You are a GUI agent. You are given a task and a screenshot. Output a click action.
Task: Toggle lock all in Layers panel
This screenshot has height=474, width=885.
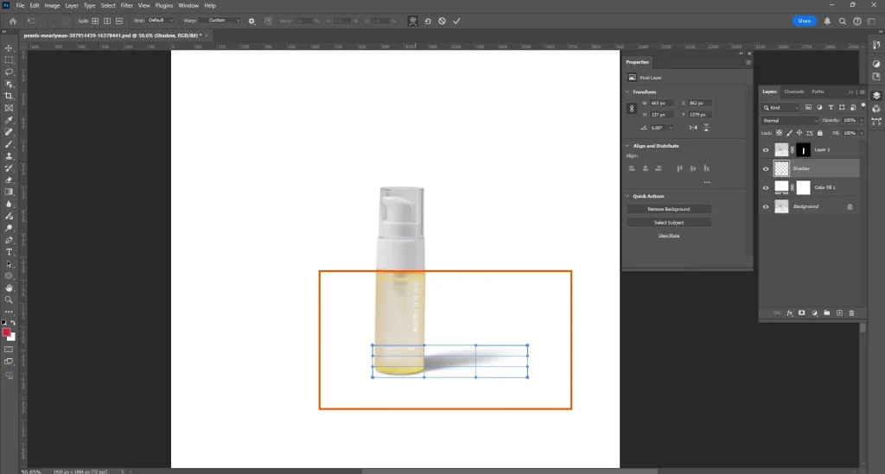click(820, 133)
